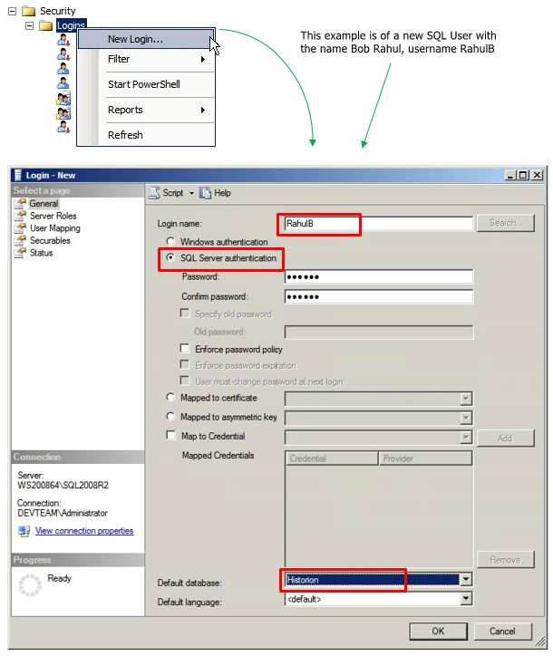Click the Script toolbar icon
Image resolution: width=553 pixels, height=656 pixels.
point(154,193)
